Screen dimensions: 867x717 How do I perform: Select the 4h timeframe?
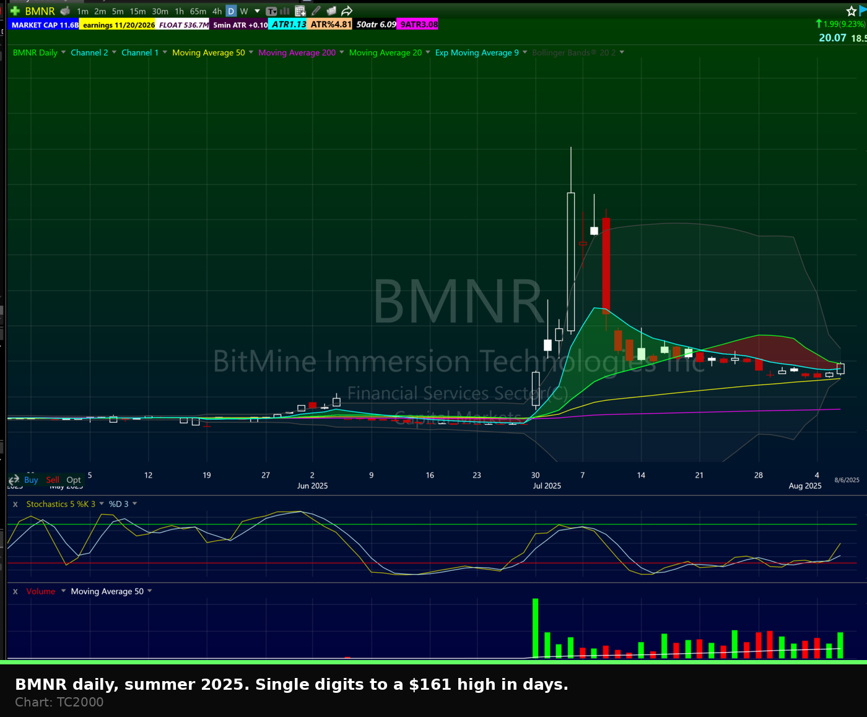coord(217,11)
